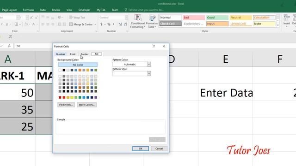The image size is (296, 166).
Task: Confirm with the OK button
Action: tap(141, 148)
